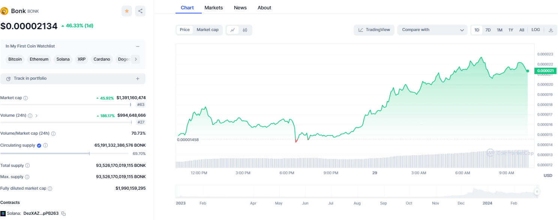Click the Circulating supply info icon
558x220 pixels.
(45, 145)
